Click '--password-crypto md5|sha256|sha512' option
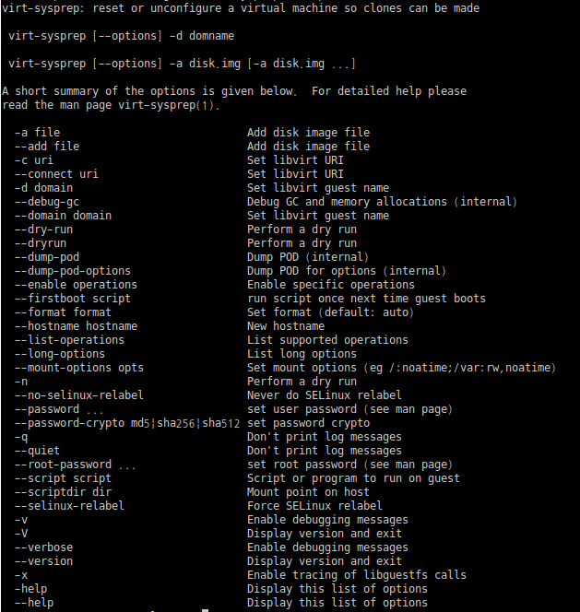The height and width of the screenshot is (612, 580). 127,423
